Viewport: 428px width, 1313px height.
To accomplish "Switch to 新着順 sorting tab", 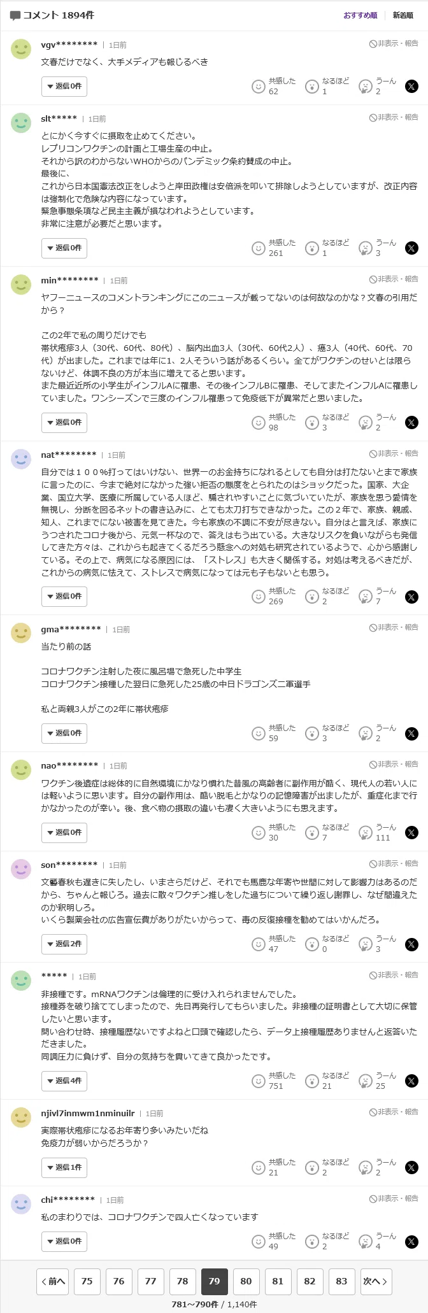I will pos(403,15).
